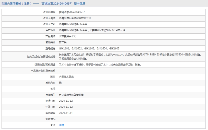Click registrant name 长春圣博玛生物材料有限公司
This screenshot has height=130, width=208.
75,18
